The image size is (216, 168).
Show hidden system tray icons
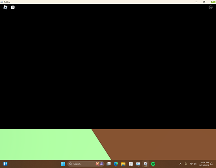coord(180,164)
